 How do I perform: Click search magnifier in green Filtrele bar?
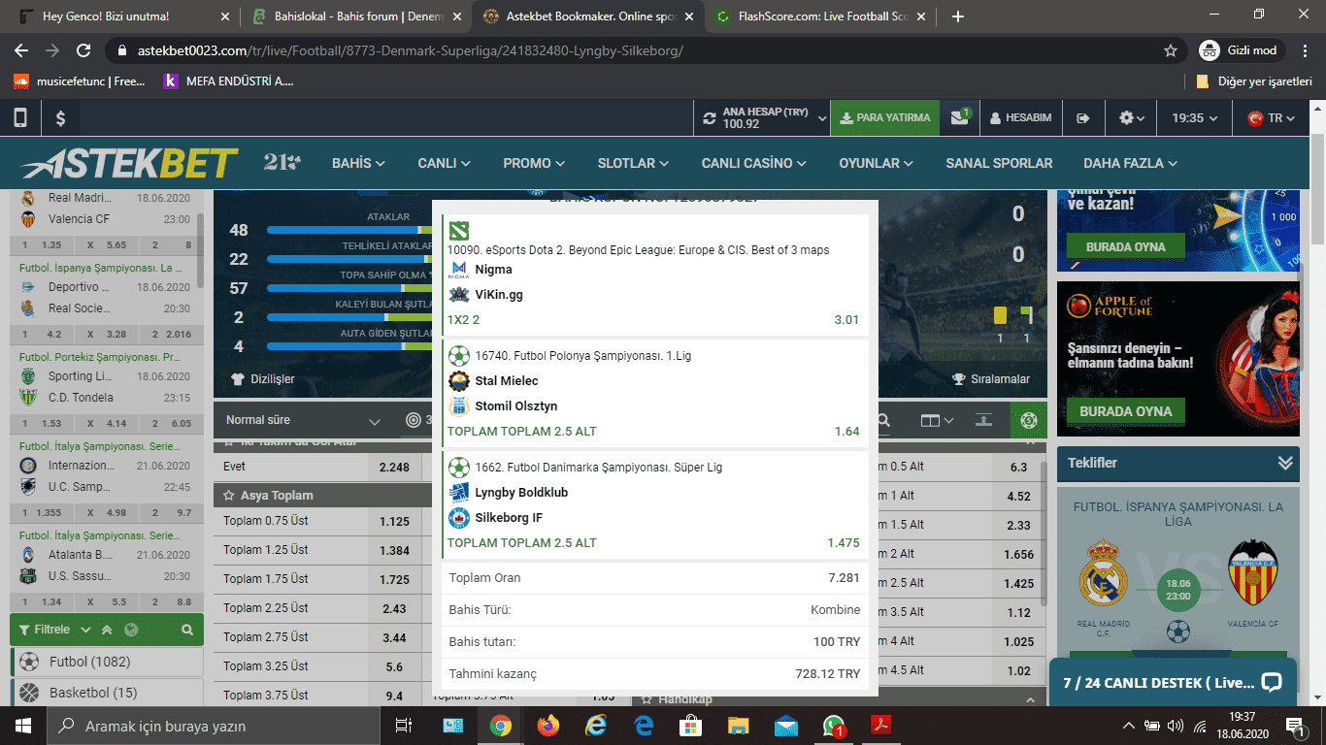pyautogui.click(x=187, y=630)
